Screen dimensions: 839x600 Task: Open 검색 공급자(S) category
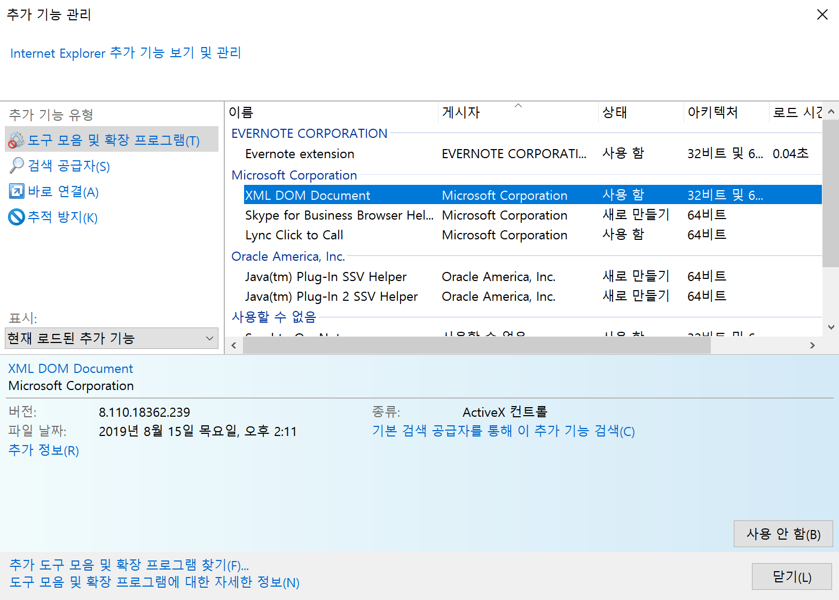pyautogui.click(x=69, y=166)
